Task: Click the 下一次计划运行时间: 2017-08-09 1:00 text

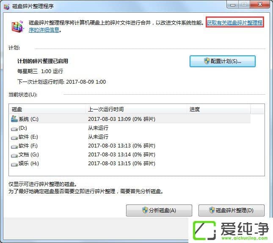Action: pyautogui.click(x=61, y=82)
